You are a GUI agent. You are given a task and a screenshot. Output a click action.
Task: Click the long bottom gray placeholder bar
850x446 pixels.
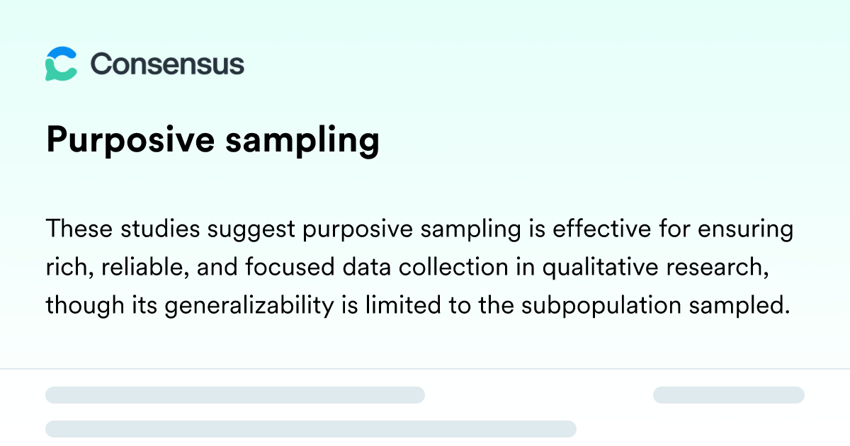point(311,428)
